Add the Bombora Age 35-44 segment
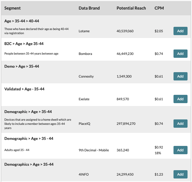Image resolution: width=192 pixels, height=182 pixels. tap(181, 54)
